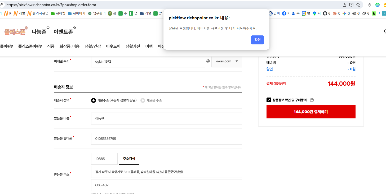Click the green circular extension icon
The height and width of the screenshot is (194, 386).
378,5
